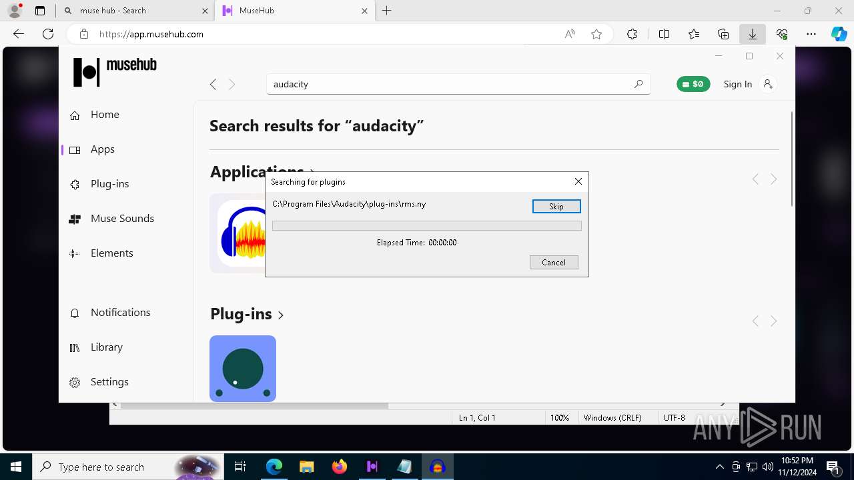Screen dimensions: 854x480
Task: Switch to the MuseHub browser tab
Action: tap(296, 11)
